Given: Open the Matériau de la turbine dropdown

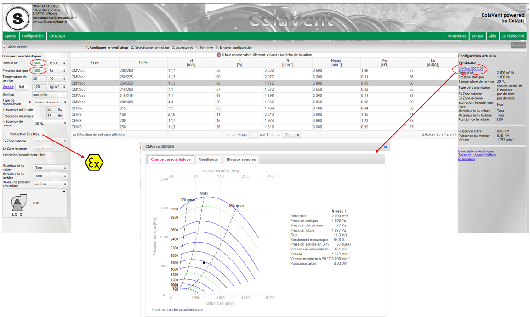Looking at the screenshot, I should click(50, 176).
